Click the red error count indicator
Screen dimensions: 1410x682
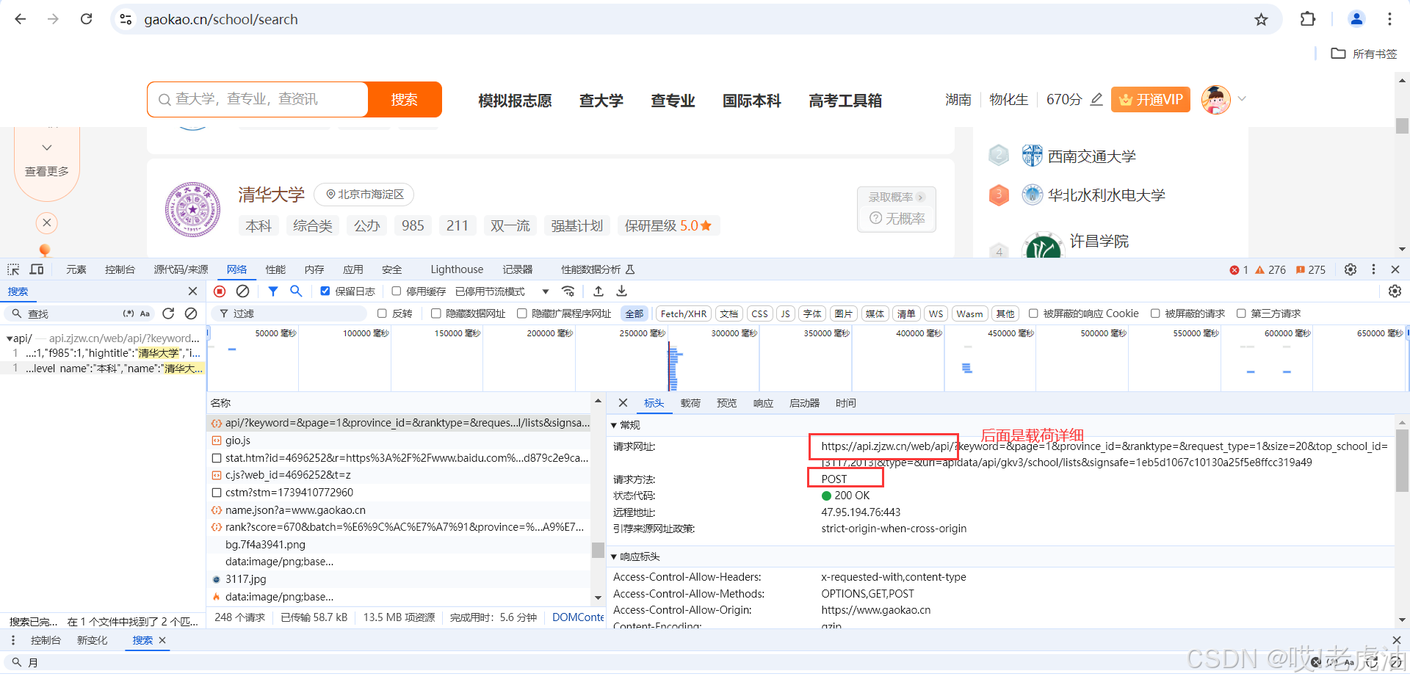(1239, 270)
